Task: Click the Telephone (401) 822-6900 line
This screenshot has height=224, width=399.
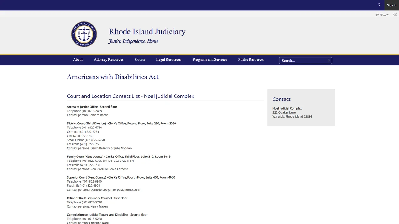Action: (84, 182)
